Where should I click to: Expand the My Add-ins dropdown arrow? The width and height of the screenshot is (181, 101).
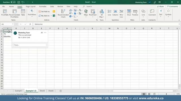tap(51, 16)
